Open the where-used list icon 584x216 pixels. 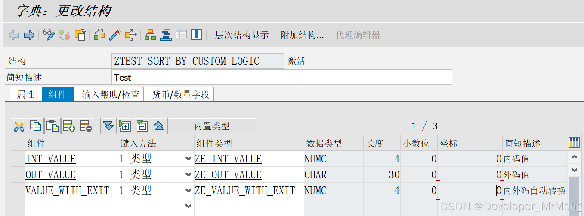click(x=131, y=35)
